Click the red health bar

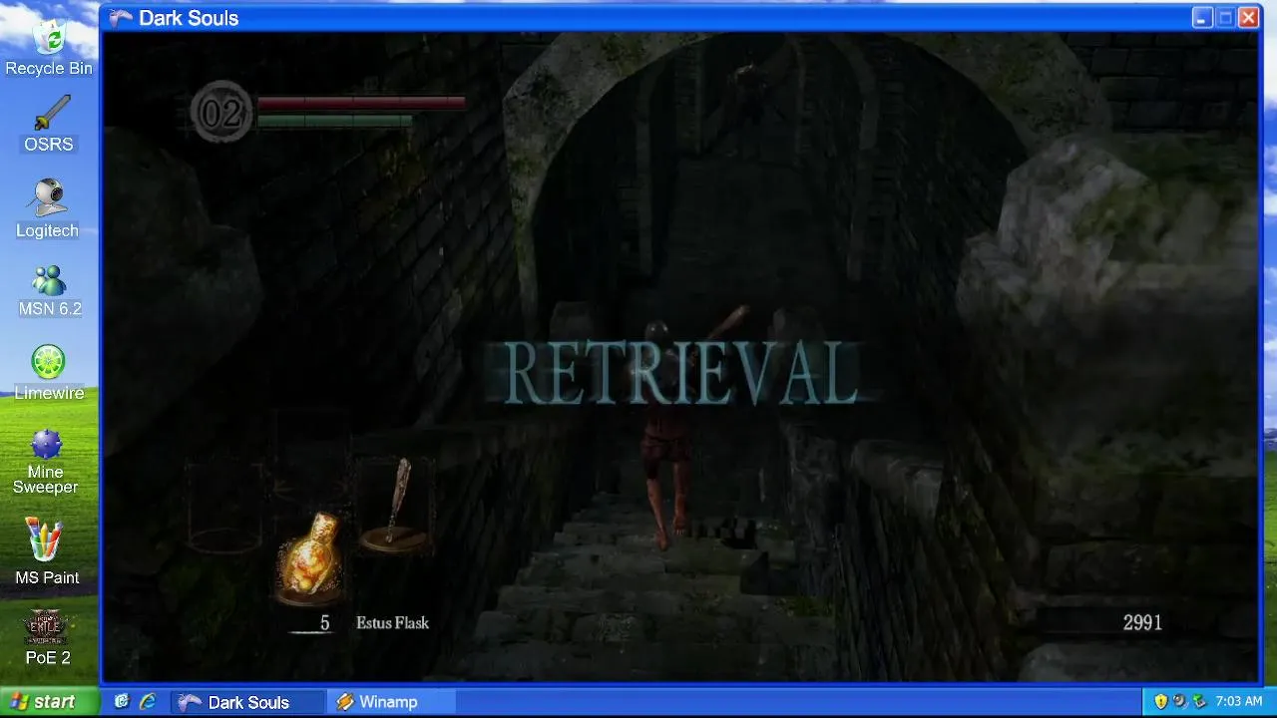pos(361,102)
